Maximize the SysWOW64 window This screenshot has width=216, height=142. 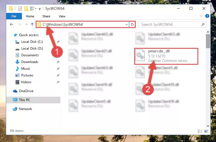click(x=191, y=8)
